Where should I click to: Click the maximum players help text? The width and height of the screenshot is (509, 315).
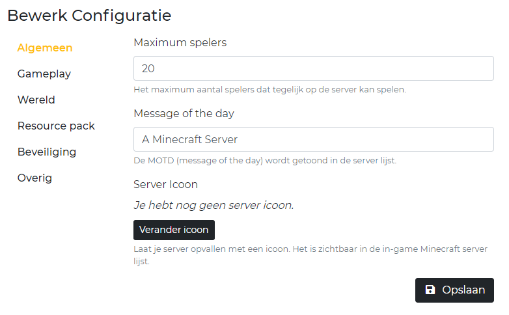pos(269,89)
